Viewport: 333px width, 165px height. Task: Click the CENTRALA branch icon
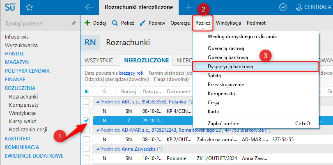pos(299,7)
